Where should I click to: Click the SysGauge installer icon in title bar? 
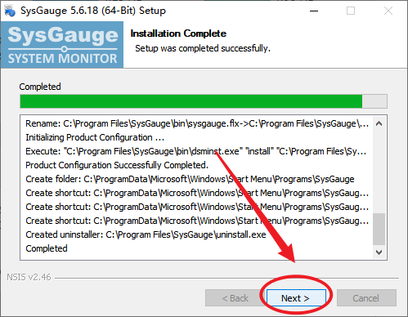[x=10, y=11]
